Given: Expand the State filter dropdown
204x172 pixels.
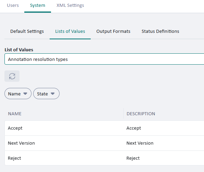Looking at the screenshot, I should pyautogui.click(x=46, y=94).
